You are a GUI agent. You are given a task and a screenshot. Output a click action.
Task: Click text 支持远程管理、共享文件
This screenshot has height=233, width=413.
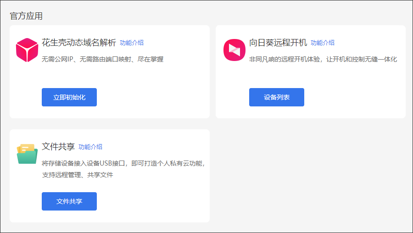(x=78, y=175)
